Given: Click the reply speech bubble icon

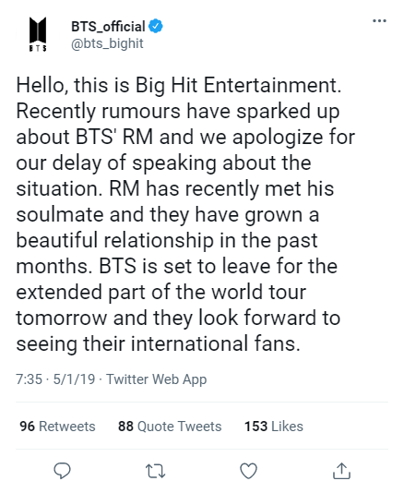Looking at the screenshot, I should [x=62, y=471].
